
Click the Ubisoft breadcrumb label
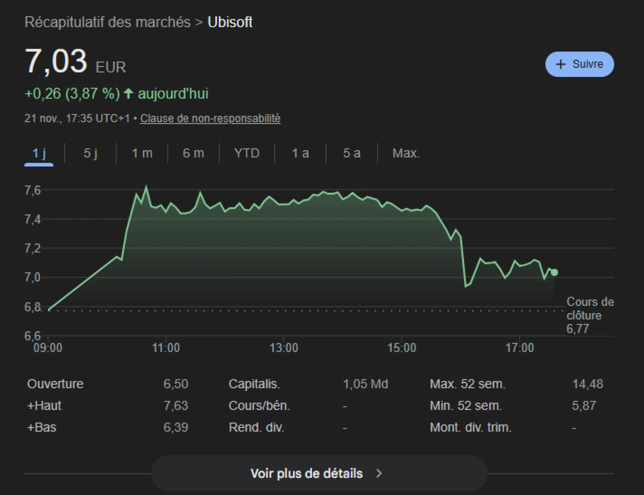(230, 22)
